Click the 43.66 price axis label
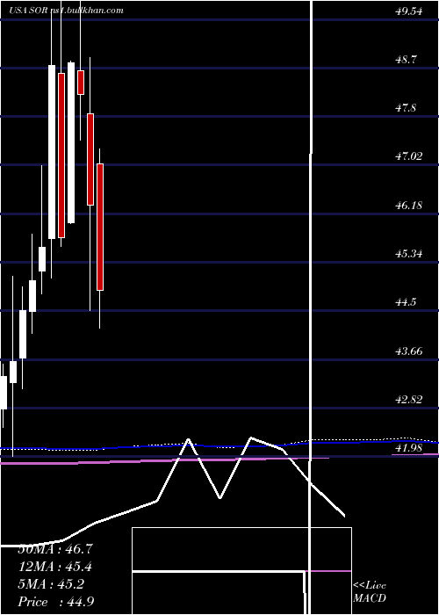 click(x=409, y=351)
